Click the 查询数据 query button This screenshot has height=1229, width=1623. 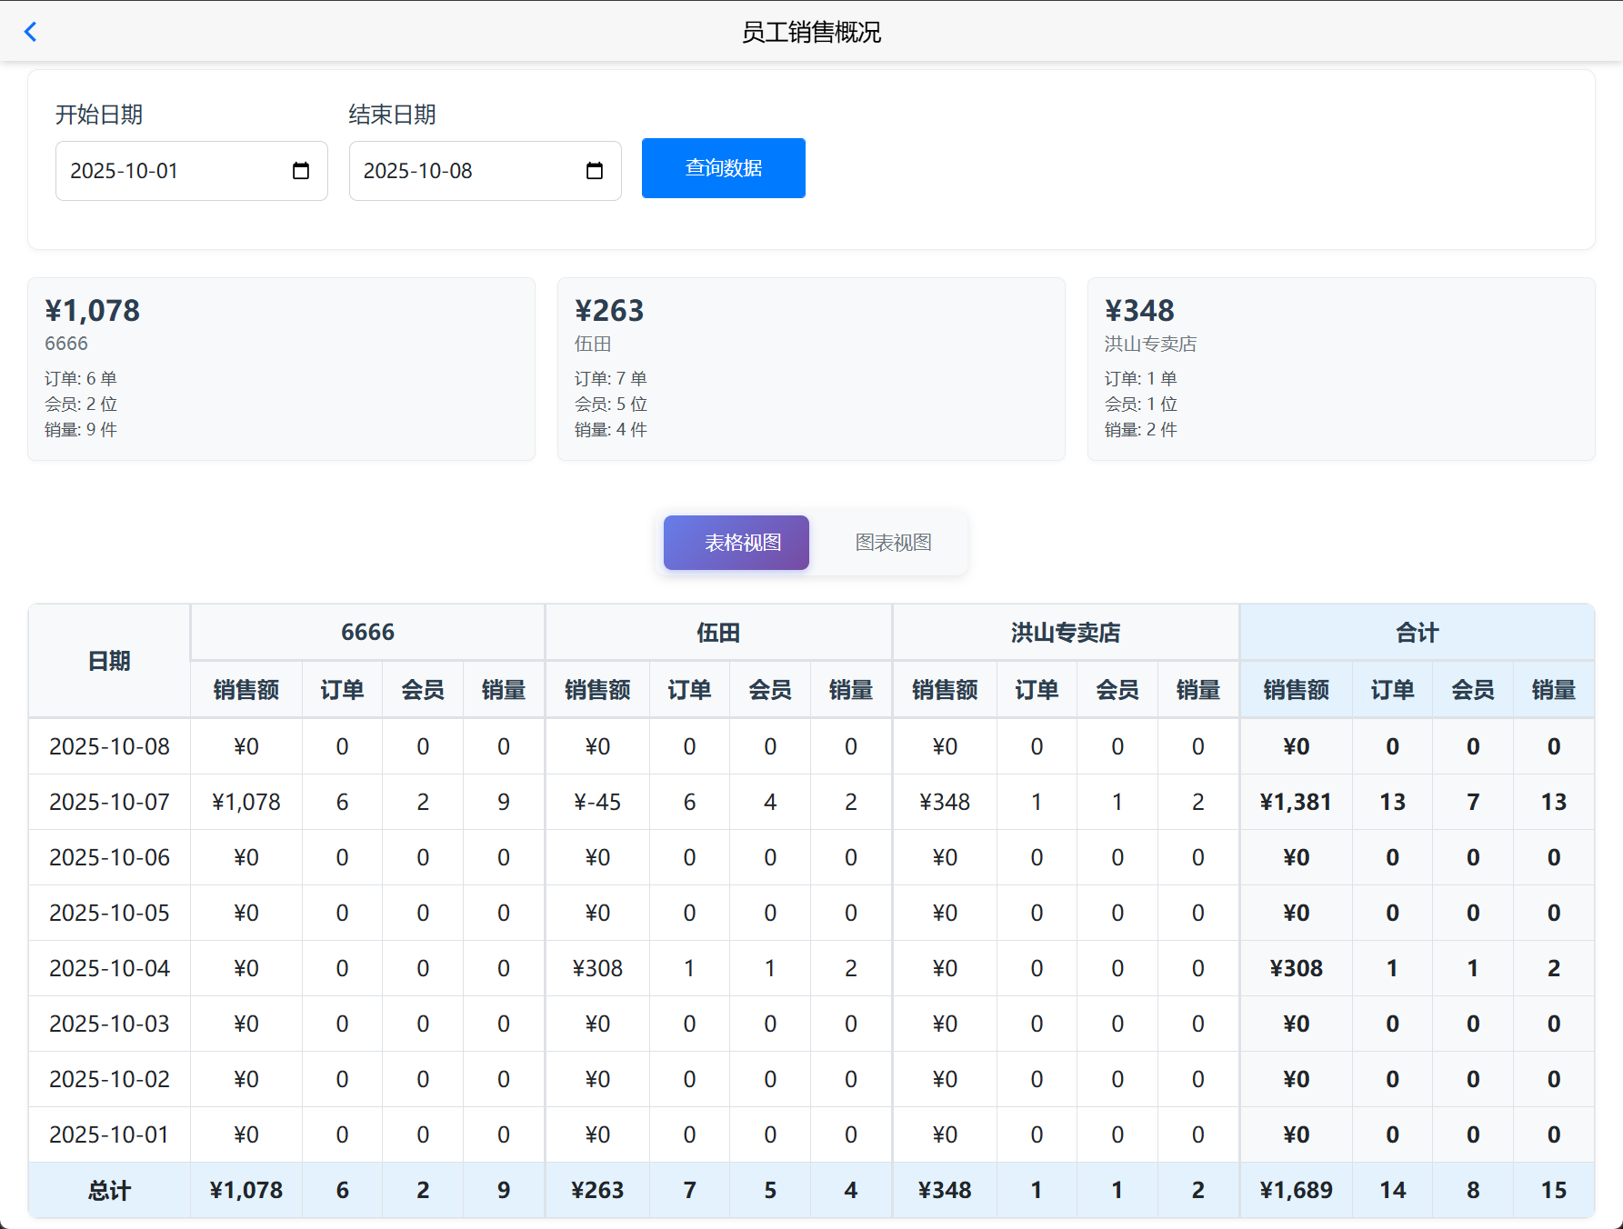723,168
